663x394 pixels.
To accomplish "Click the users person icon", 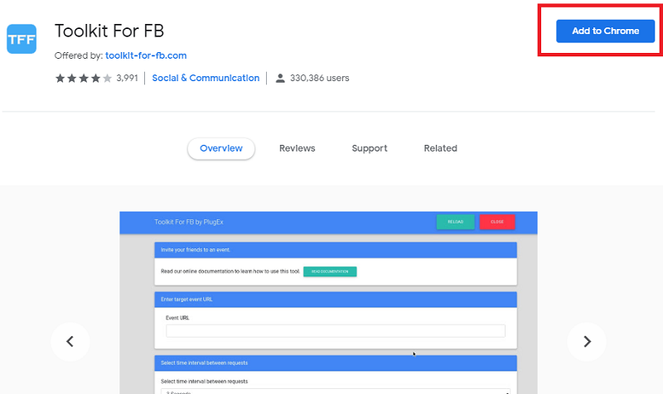I will (280, 78).
